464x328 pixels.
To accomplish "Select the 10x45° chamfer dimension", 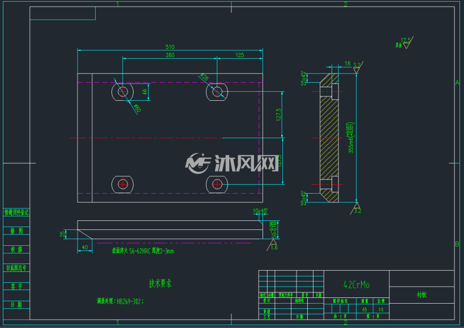I will tap(260, 211).
